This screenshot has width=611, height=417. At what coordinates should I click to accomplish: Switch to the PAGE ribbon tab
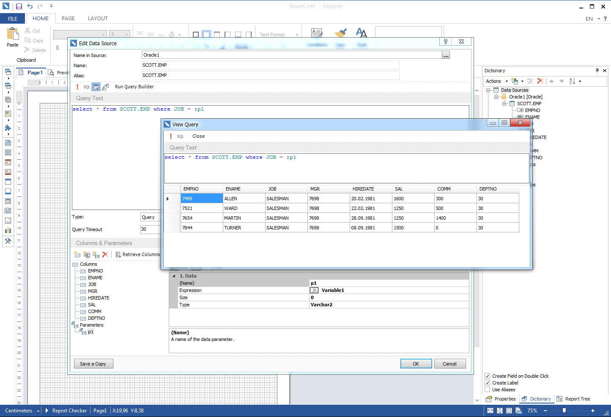coord(68,19)
